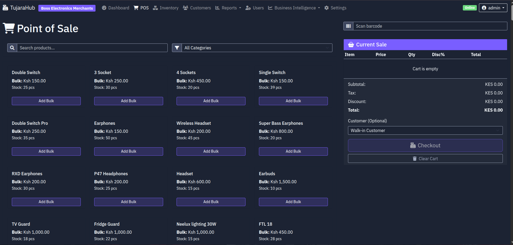Expand the Reports menu
513x245 pixels.
click(x=228, y=8)
